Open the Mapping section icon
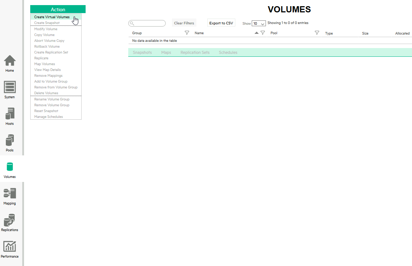Viewport: 412px width, 266px height. click(10, 193)
